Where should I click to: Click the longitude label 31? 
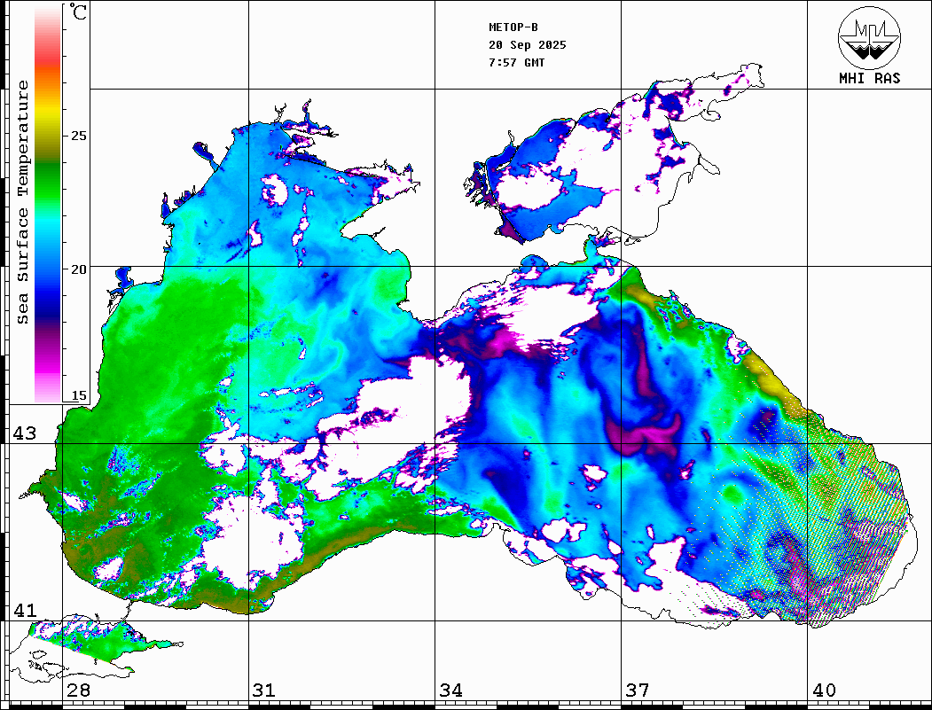click(x=264, y=690)
